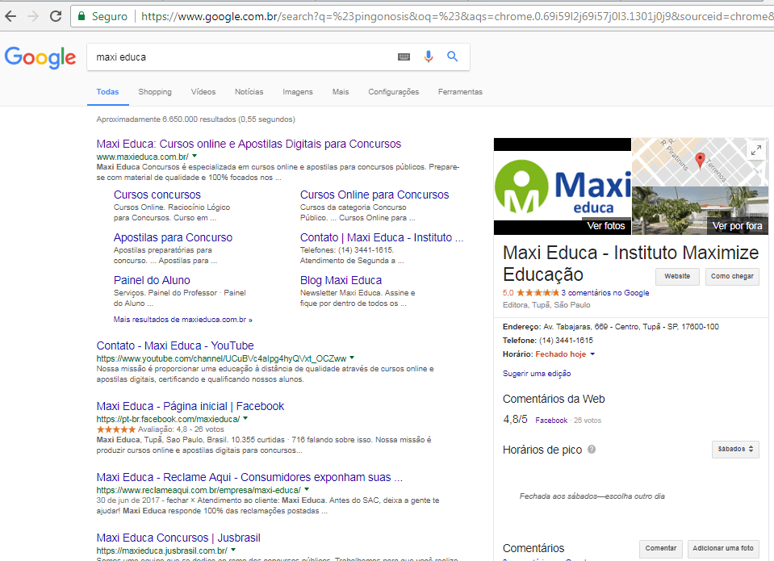Click the green secure padlock icon
This screenshot has width=774, height=561.
(x=82, y=16)
